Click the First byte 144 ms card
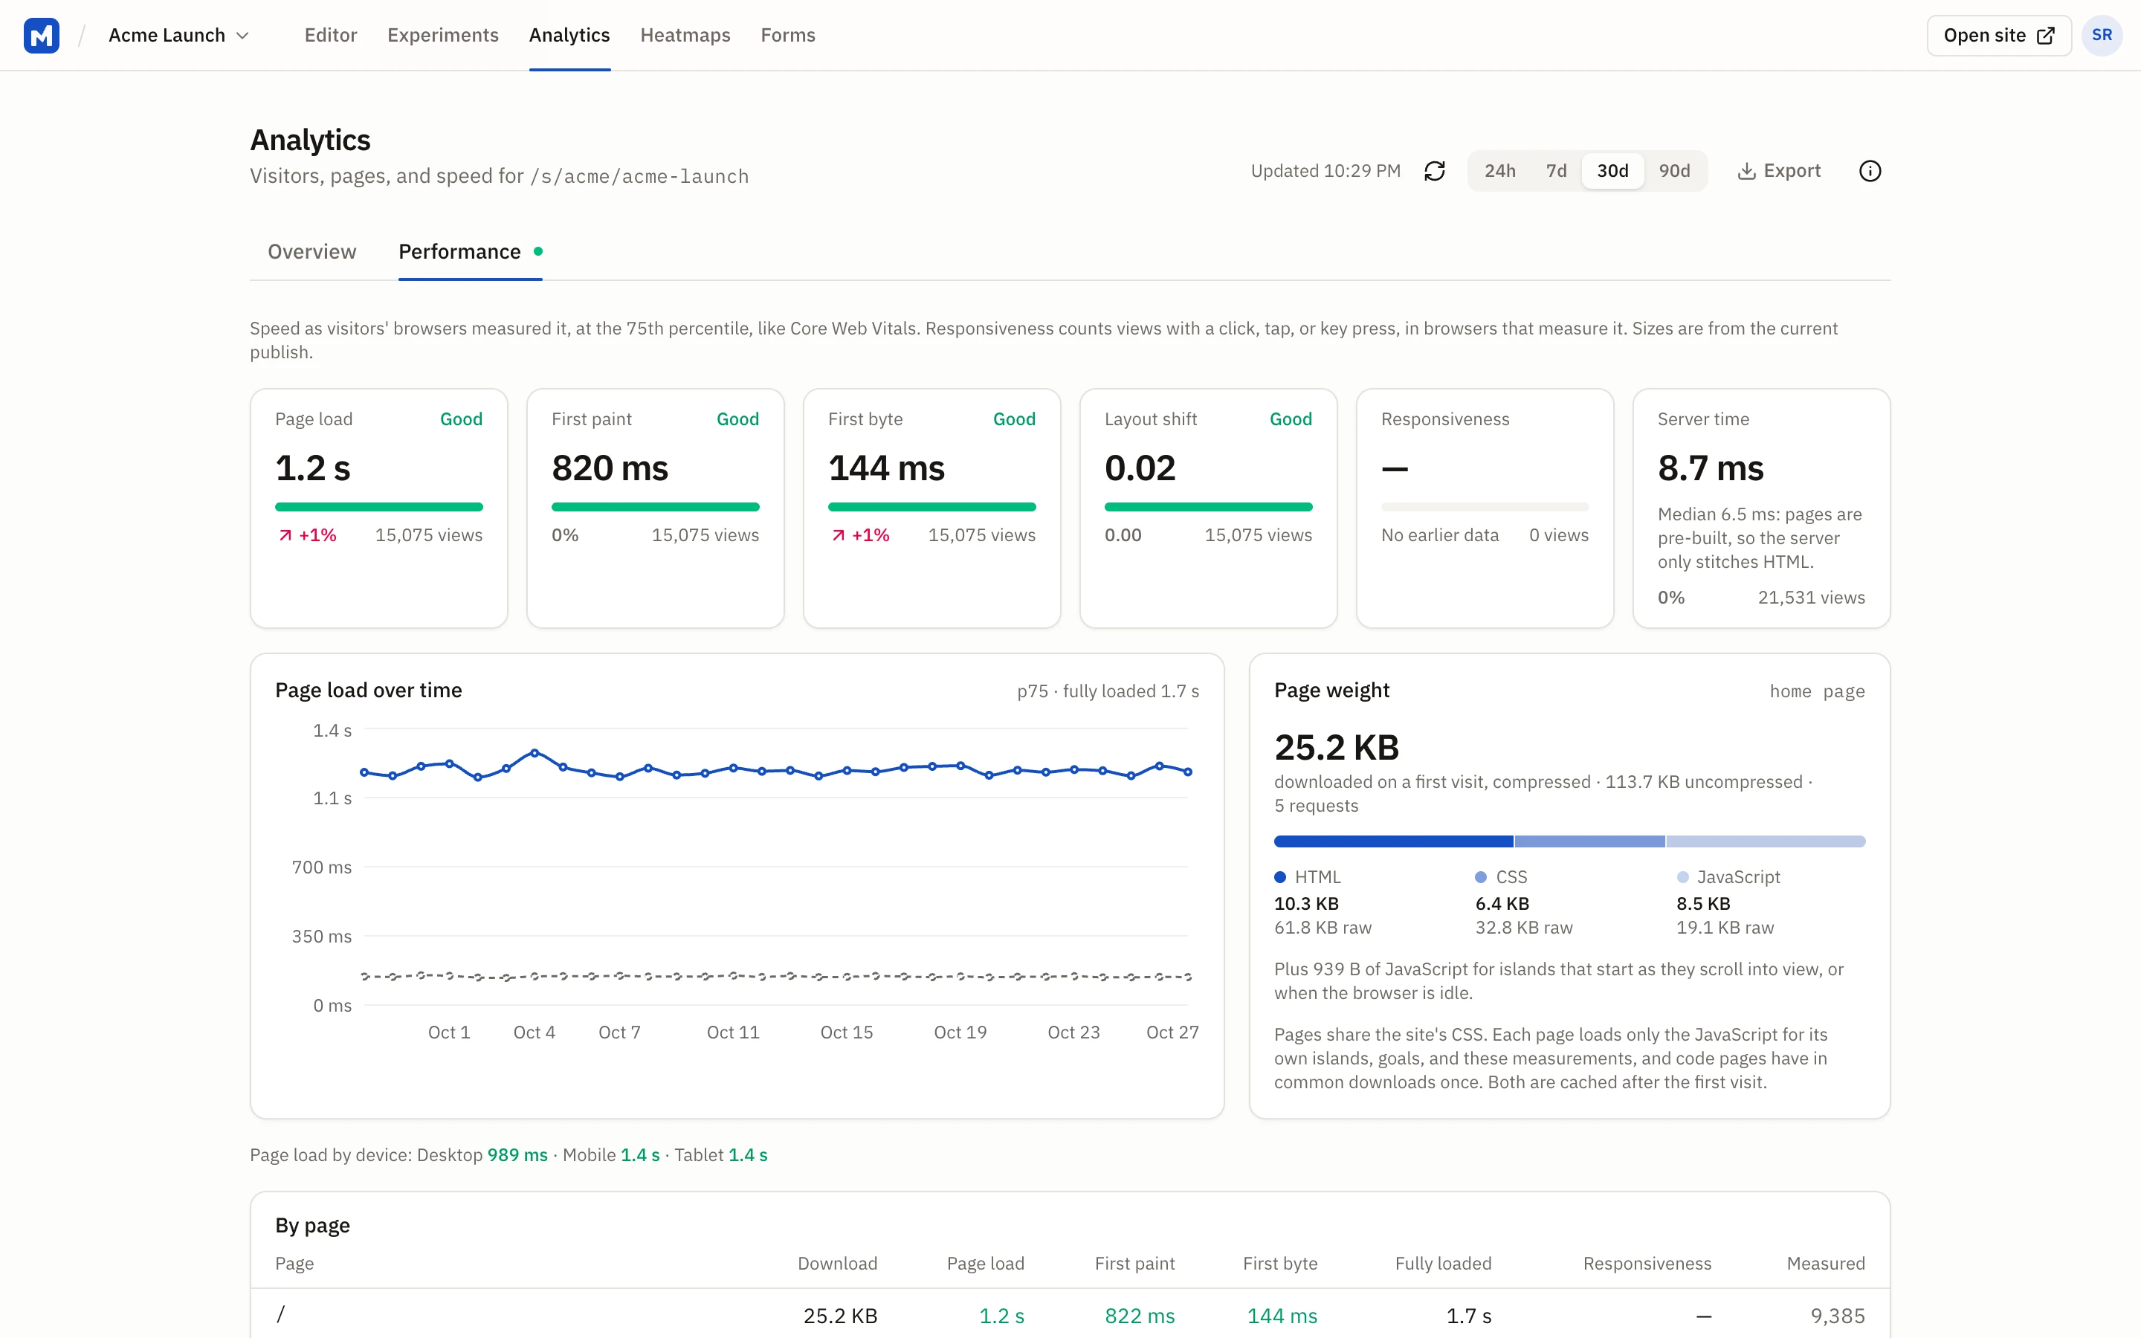This screenshot has width=2141, height=1338. pyautogui.click(x=931, y=508)
